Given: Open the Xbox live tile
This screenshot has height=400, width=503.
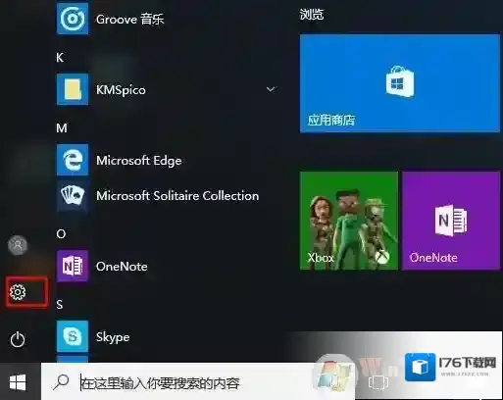Looking at the screenshot, I should [x=349, y=221].
